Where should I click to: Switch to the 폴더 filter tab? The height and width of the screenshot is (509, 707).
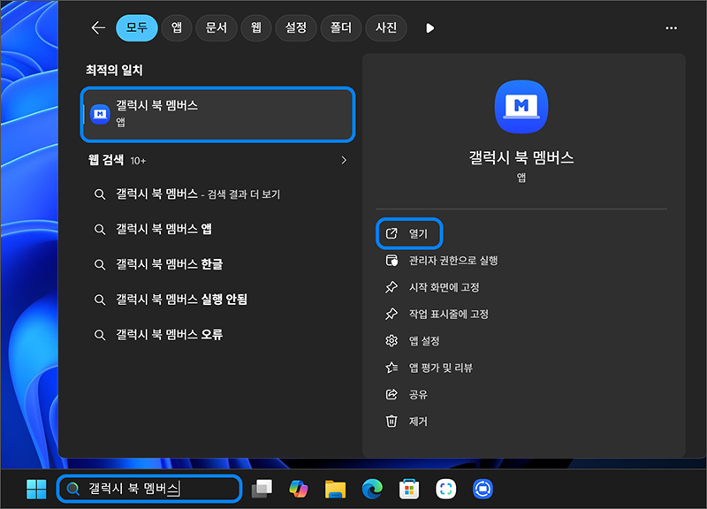point(341,28)
